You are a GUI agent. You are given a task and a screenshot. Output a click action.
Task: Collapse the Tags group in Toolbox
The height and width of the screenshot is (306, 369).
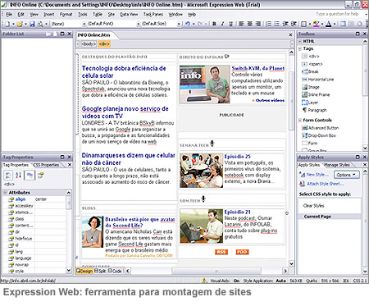point(300,48)
